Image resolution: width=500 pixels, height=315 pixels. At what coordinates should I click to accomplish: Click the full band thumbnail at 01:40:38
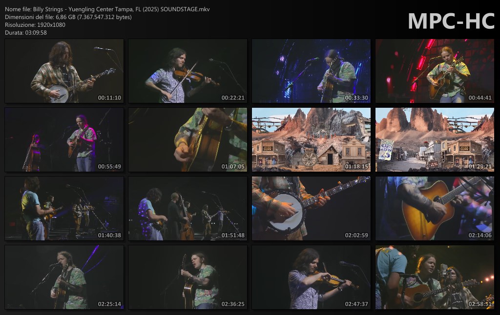(x=64, y=209)
